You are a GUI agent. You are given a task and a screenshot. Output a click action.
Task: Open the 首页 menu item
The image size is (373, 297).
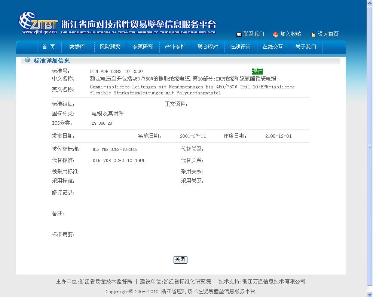tap(48, 47)
